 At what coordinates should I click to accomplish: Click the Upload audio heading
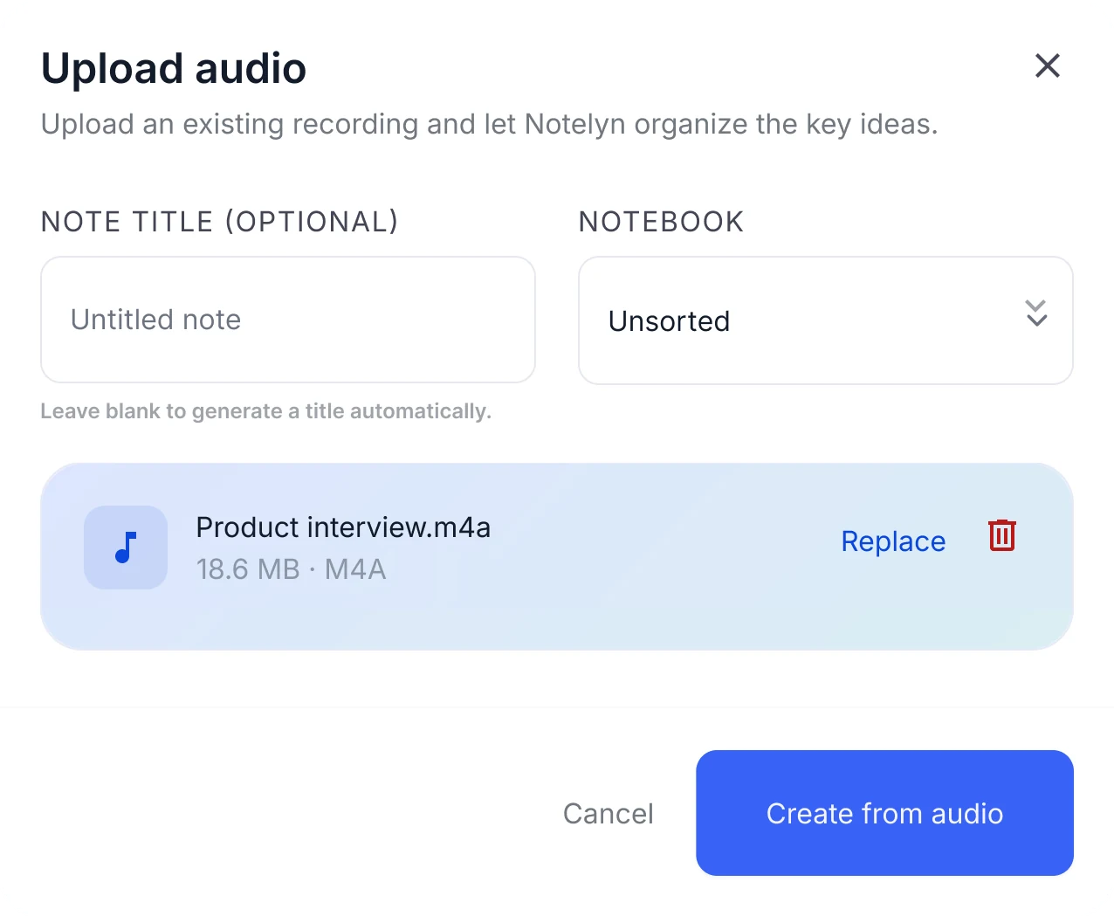pyautogui.click(x=174, y=68)
